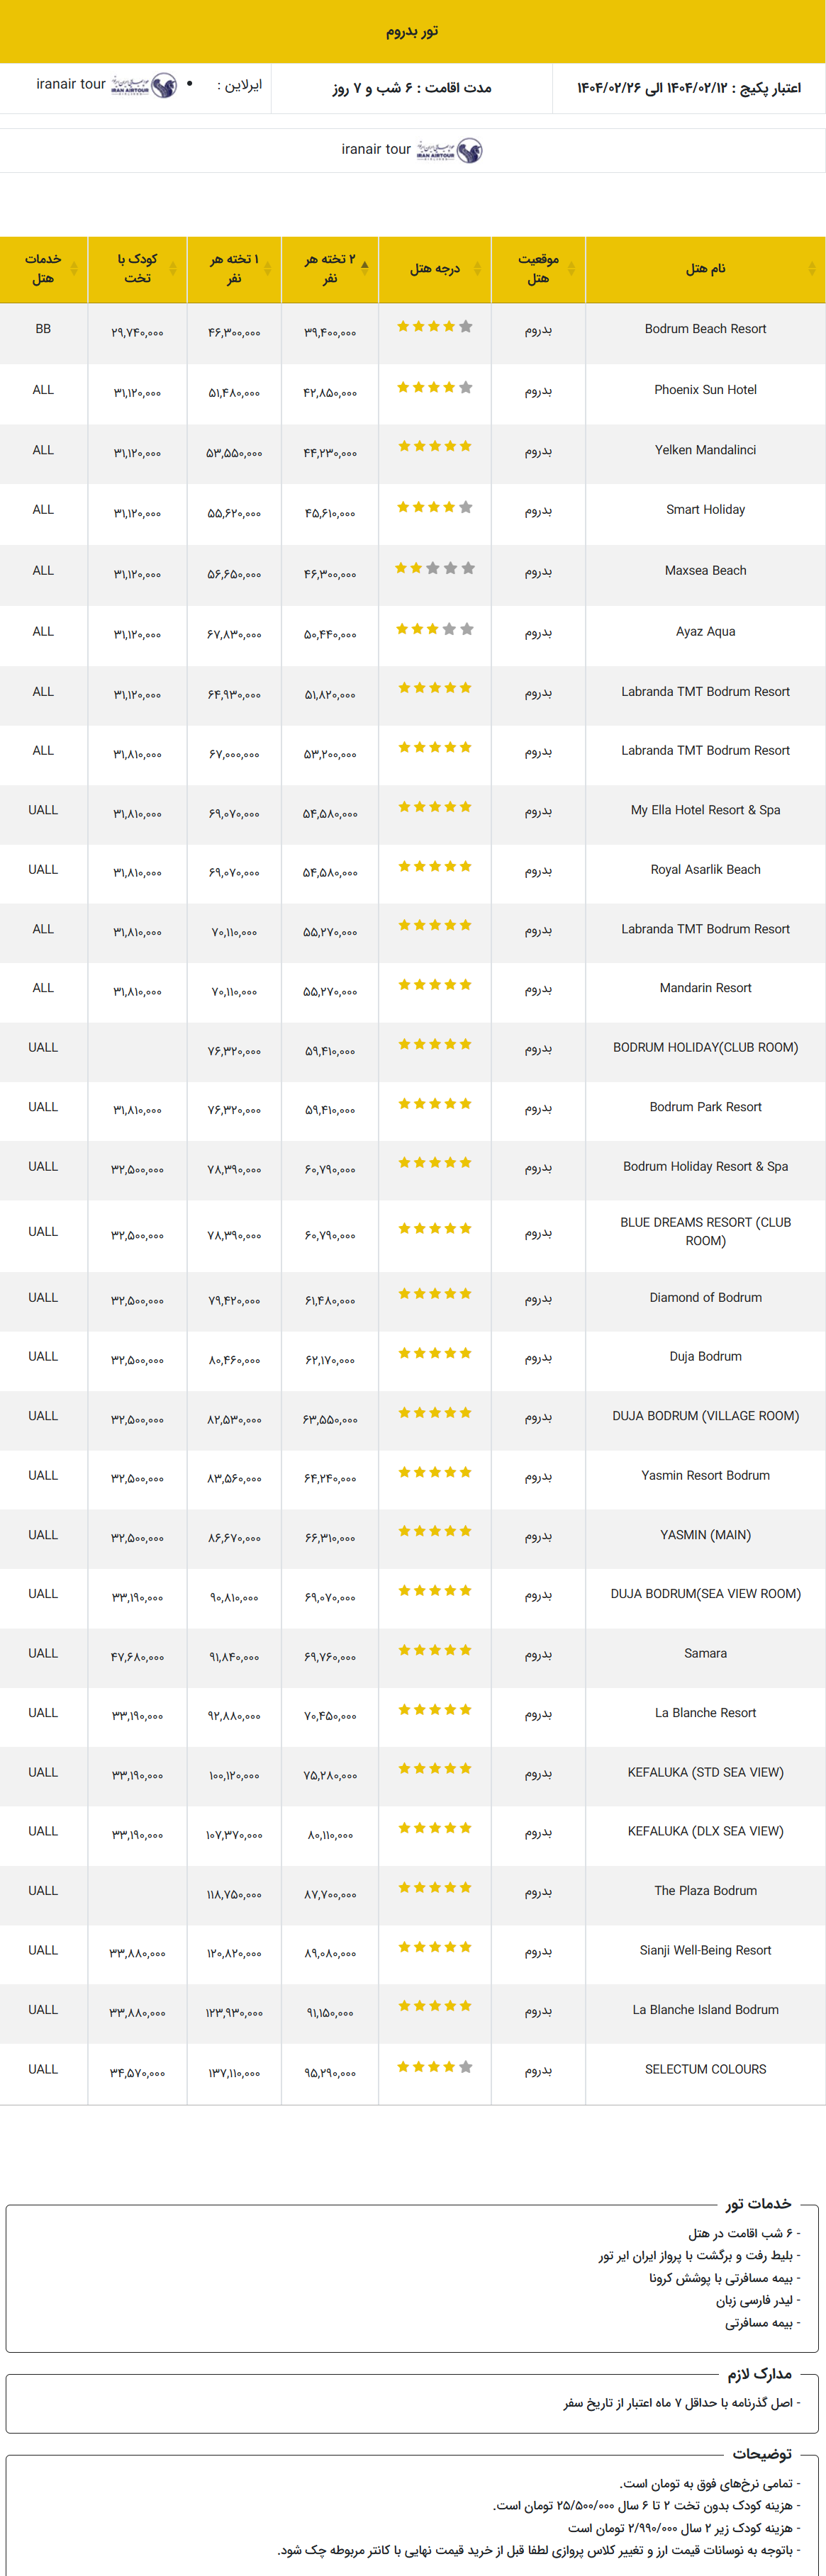This screenshot has width=826, height=2576.
Task: Click Bodrum Beach Resort star rating
Action: click(x=435, y=327)
